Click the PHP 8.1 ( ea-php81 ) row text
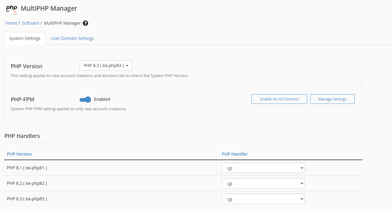This screenshot has height=211, width=392. click(x=27, y=168)
